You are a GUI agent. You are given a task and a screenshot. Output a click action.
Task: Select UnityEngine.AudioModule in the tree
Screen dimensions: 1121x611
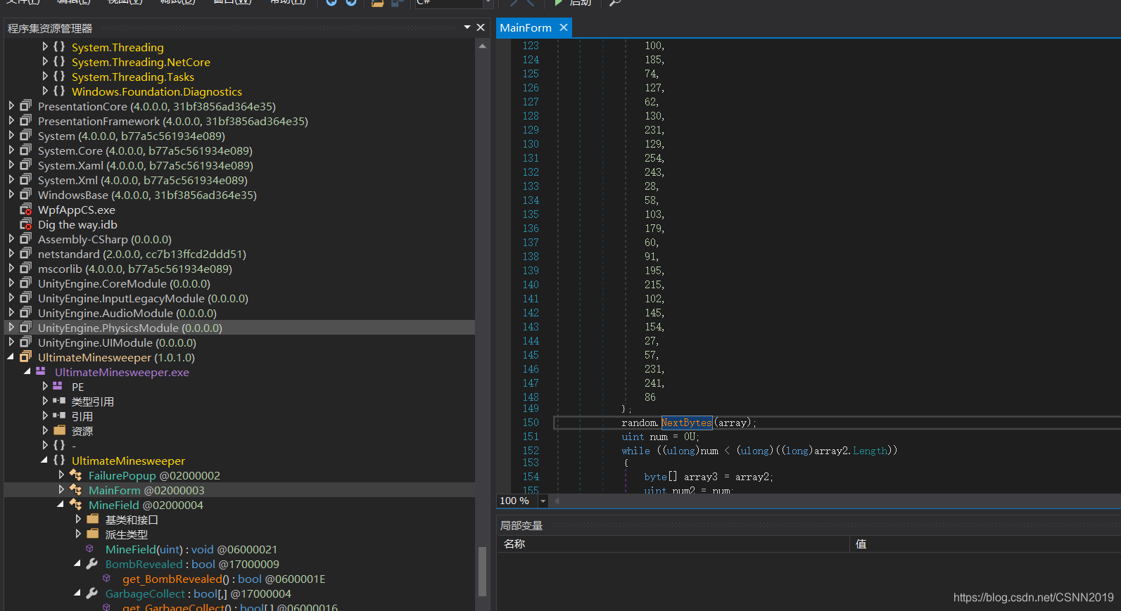127,313
